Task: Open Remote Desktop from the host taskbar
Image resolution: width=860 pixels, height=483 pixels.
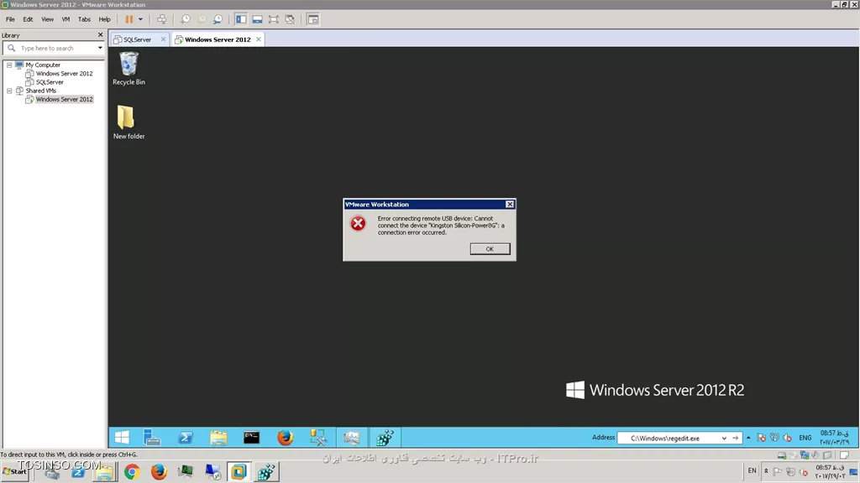Action: [212, 471]
